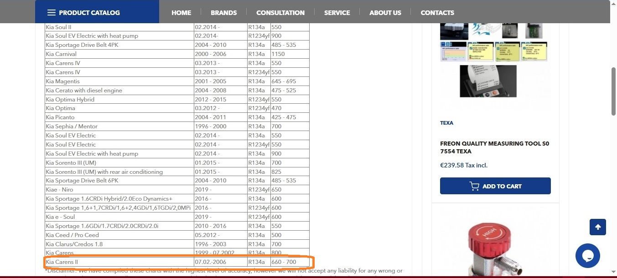Image resolution: width=617 pixels, height=278 pixels.
Task: Select the "425 - 475" amount cell
Action: [x=290, y=117]
